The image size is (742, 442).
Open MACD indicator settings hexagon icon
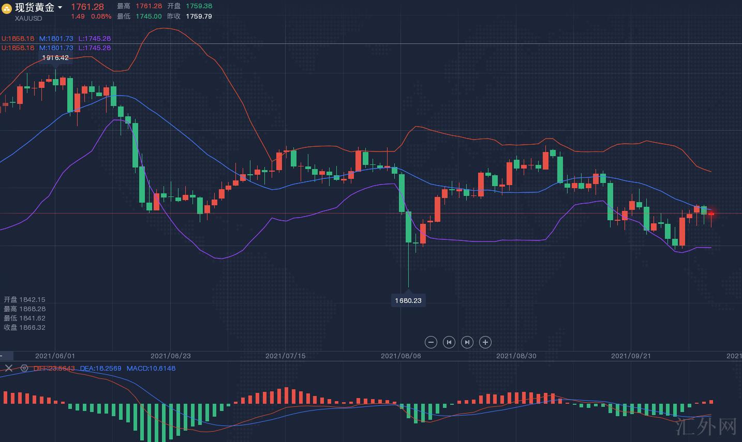pyautogui.click(x=24, y=368)
